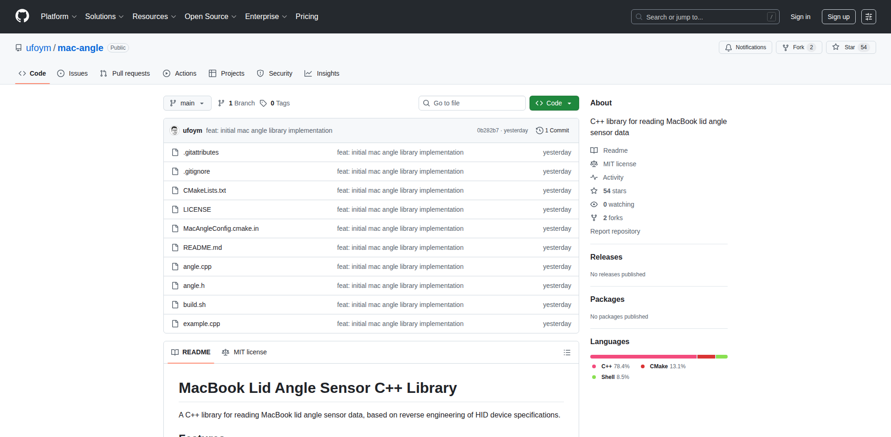This screenshot has height=437, width=891.
Task: Click the command palette icon button
Action: tap(868, 17)
